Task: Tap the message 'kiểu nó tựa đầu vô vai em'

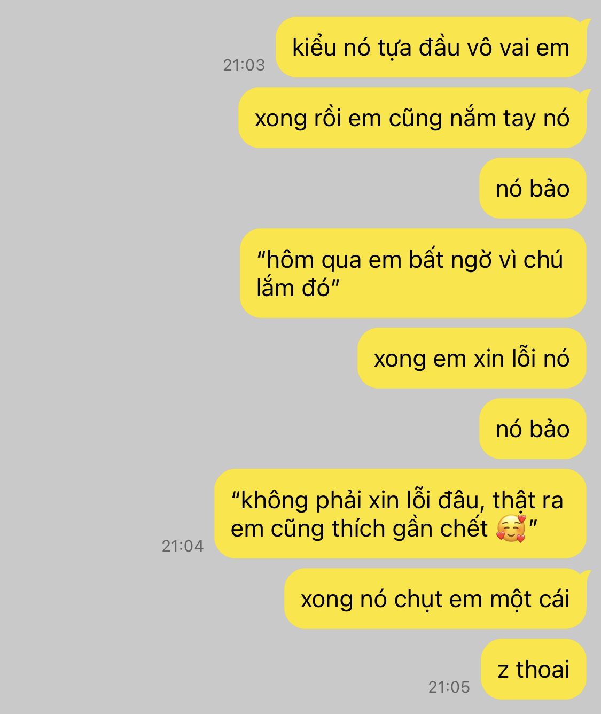Action: (x=431, y=47)
